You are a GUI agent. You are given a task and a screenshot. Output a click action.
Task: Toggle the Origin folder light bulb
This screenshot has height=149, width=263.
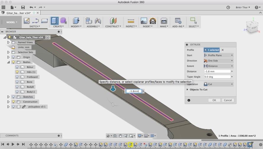[x=13, y=57]
